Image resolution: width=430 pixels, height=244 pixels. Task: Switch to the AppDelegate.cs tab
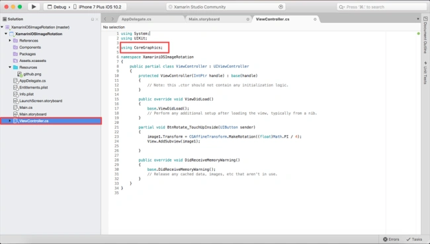click(136, 19)
